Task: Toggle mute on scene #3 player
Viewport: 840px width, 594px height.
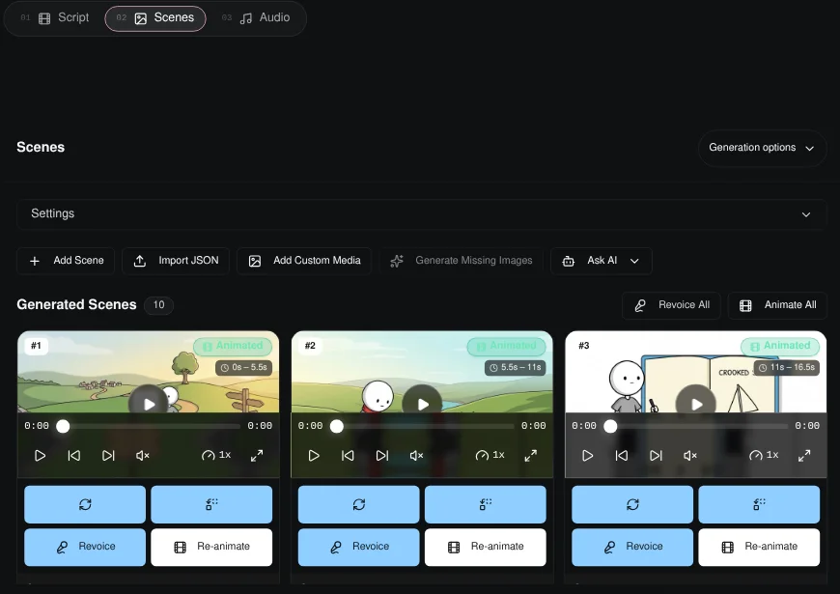Action: (x=690, y=456)
